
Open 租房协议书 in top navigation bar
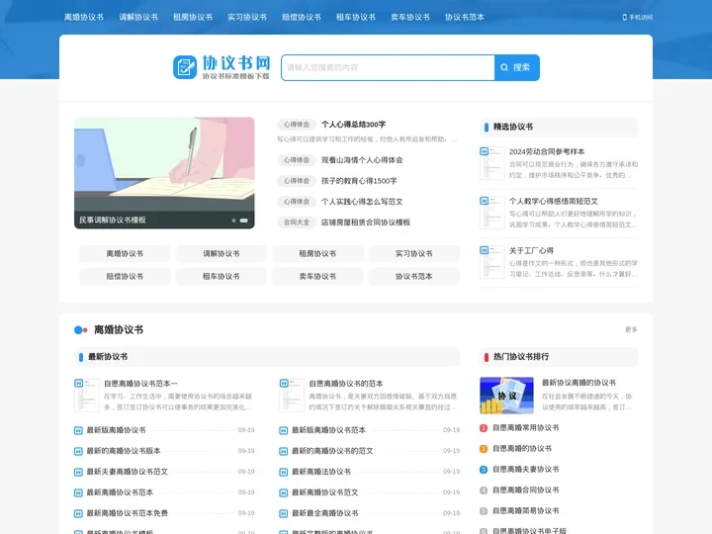click(x=193, y=17)
